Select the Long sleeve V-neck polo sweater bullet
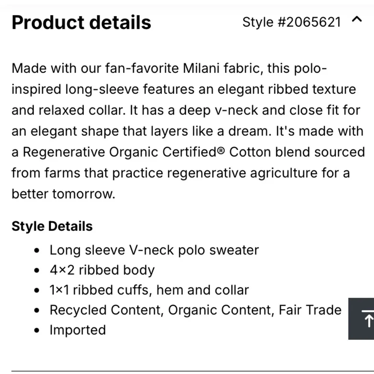374x374 pixels. click(x=154, y=250)
